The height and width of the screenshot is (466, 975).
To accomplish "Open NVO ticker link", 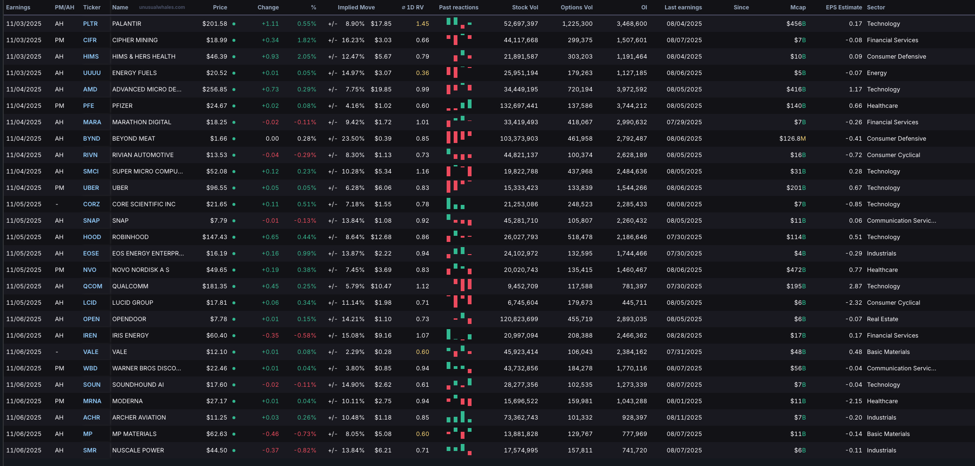I will click(x=90, y=270).
